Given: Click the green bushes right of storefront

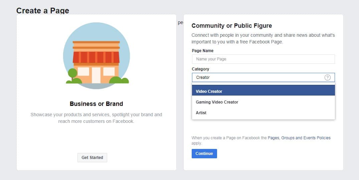Looking at the screenshot, I should 119,80.
